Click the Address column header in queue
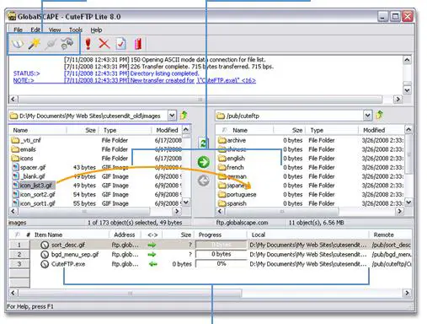 pyautogui.click(x=124, y=235)
